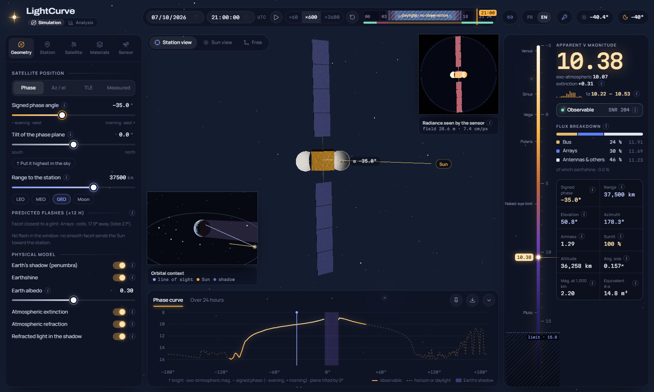
Task: Switch to Sun view
Action: pyautogui.click(x=218, y=42)
